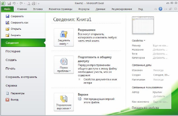
Task: Open the Разметка страницы tab
Action: tap(60, 9)
